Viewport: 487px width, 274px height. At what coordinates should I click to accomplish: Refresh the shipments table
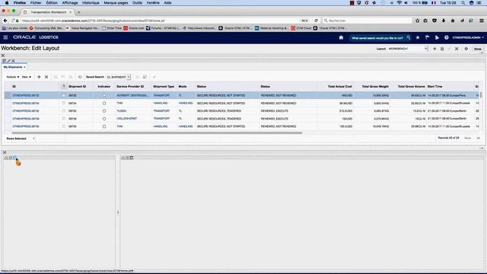(80, 77)
